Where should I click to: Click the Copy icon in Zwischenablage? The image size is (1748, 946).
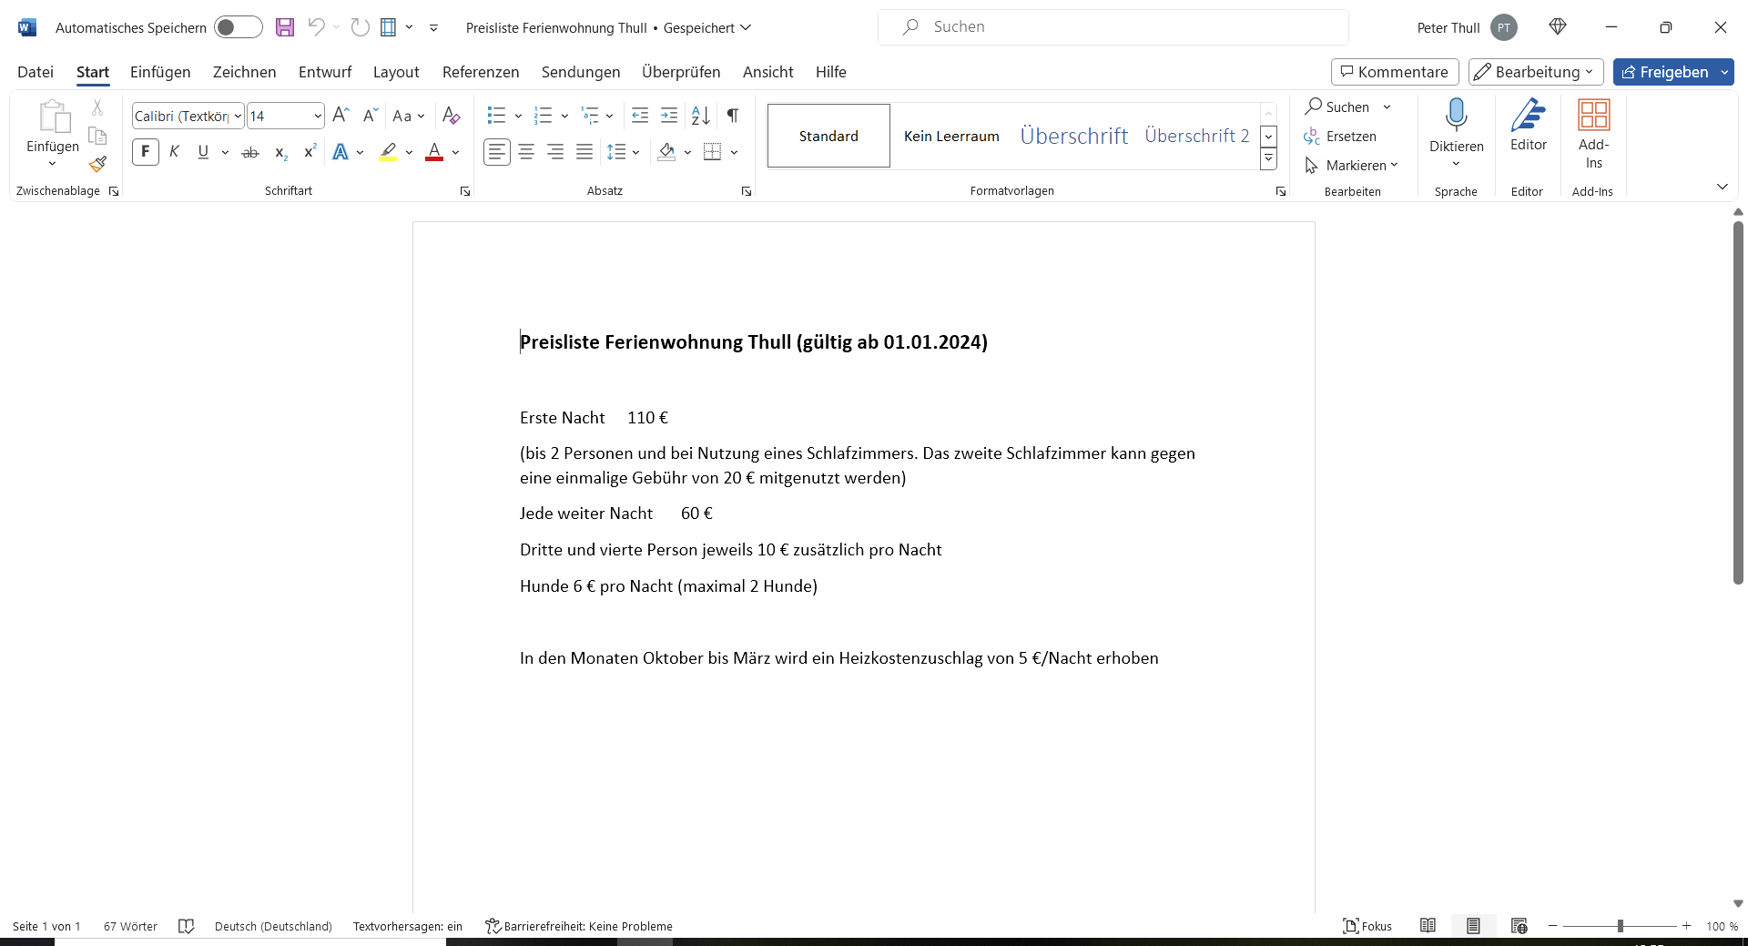tap(97, 136)
